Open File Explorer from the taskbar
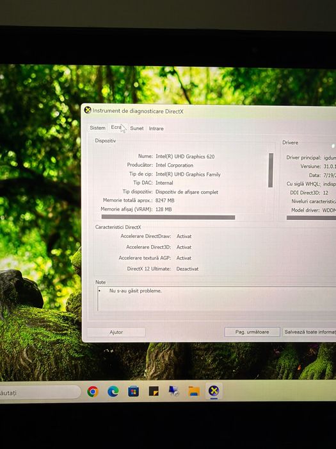This screenshot has height=449, width=336. pos(194,391)
